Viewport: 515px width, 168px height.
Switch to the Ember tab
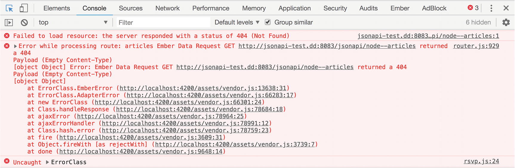tap(400, 8)
